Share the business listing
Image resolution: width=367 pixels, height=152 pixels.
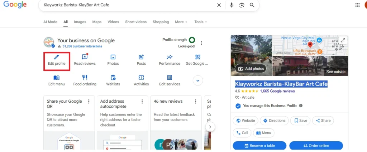(323, 121)
